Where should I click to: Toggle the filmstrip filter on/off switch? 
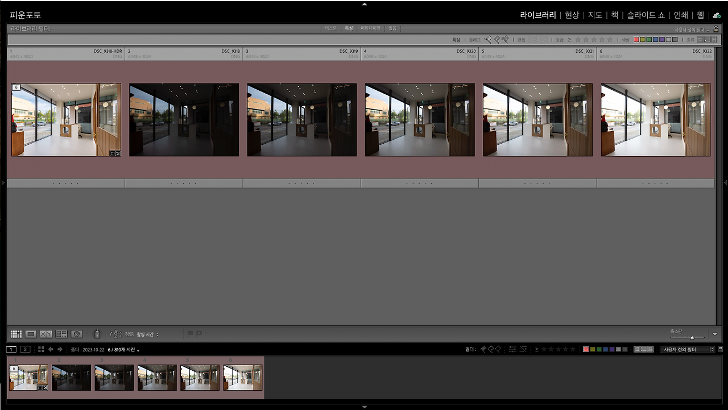(x=721, y=349)
